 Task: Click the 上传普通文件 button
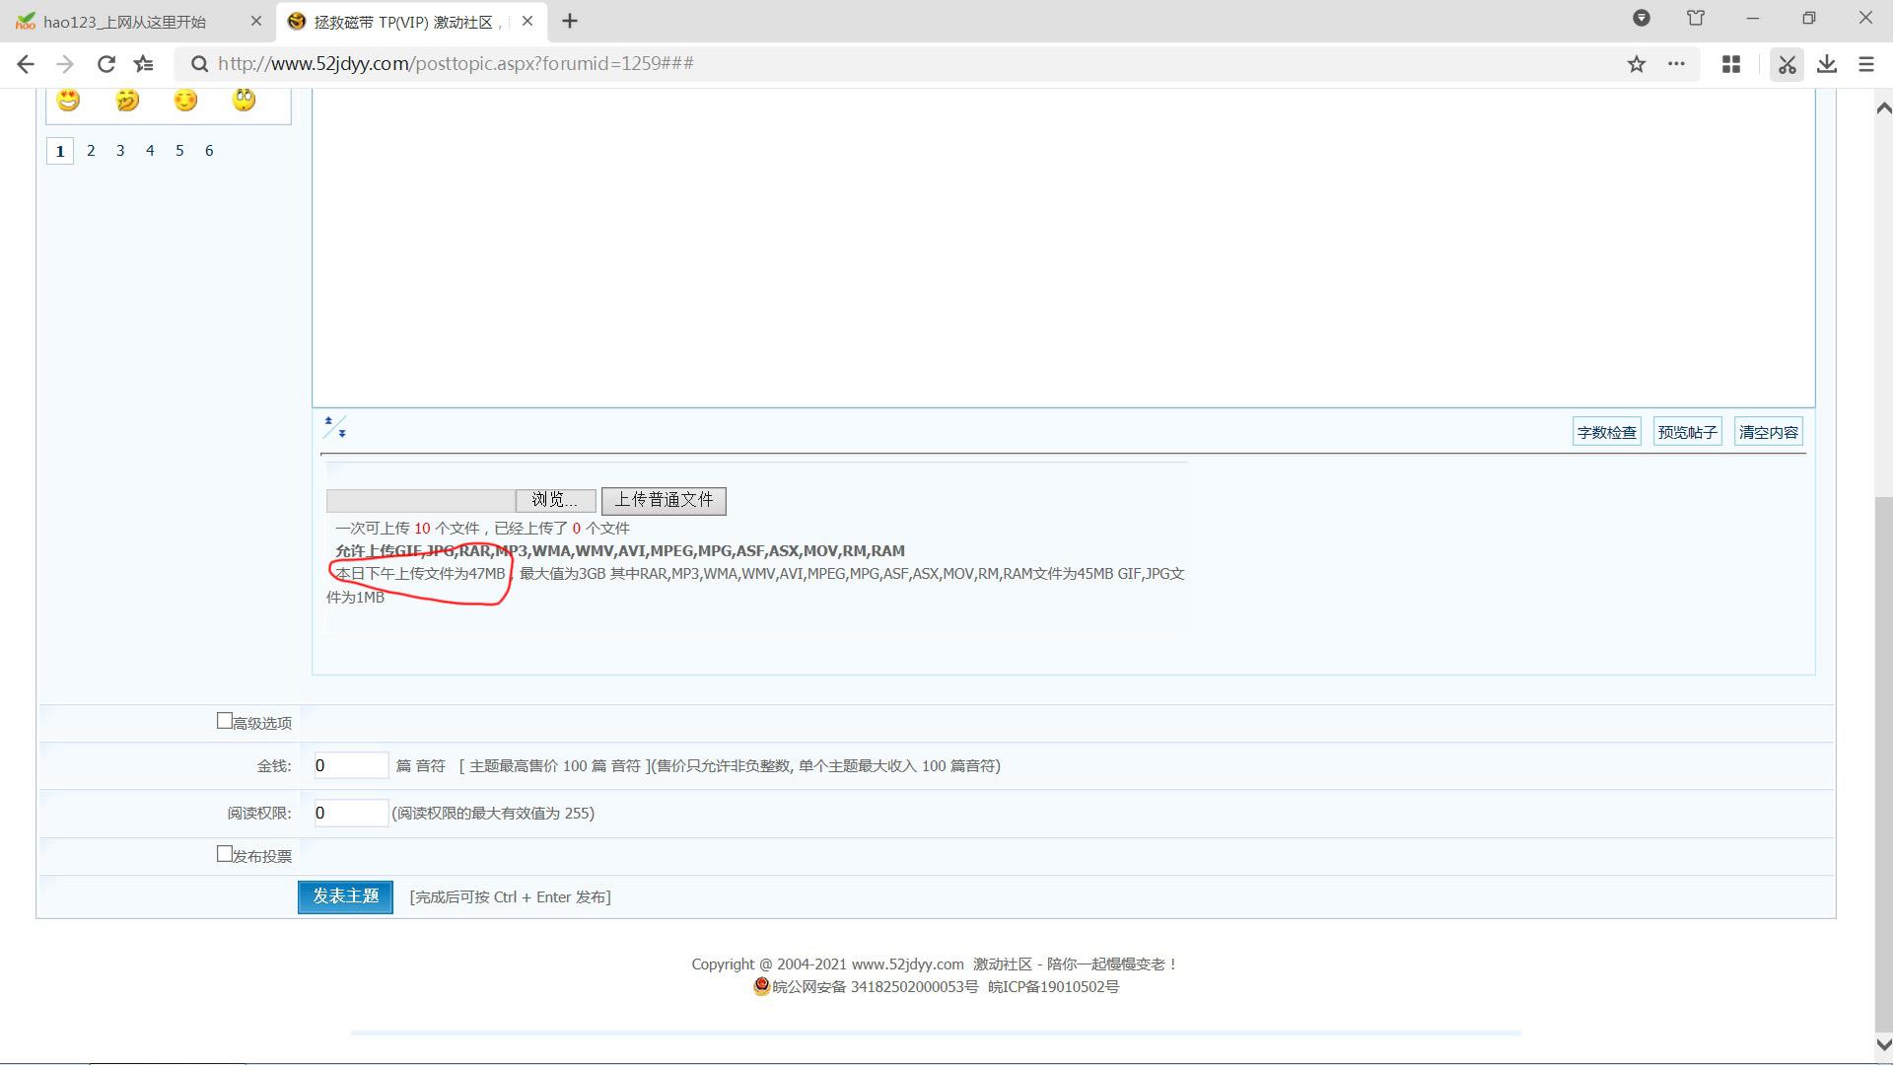[x=665, y=501]
